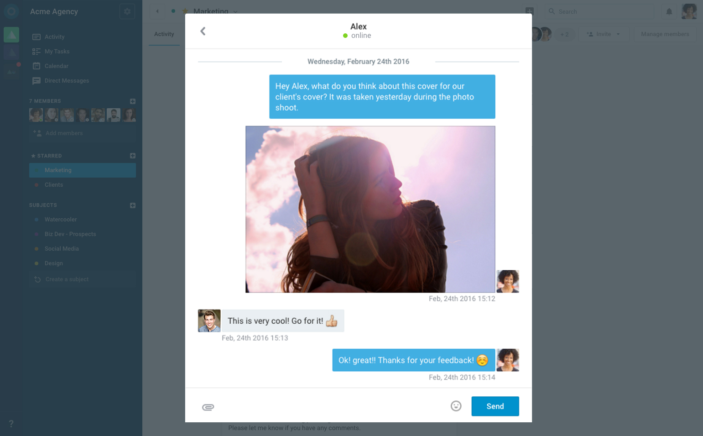703x436 pixels.
Task: Add a member with the plus icon
Action: (x=133, y=101)
